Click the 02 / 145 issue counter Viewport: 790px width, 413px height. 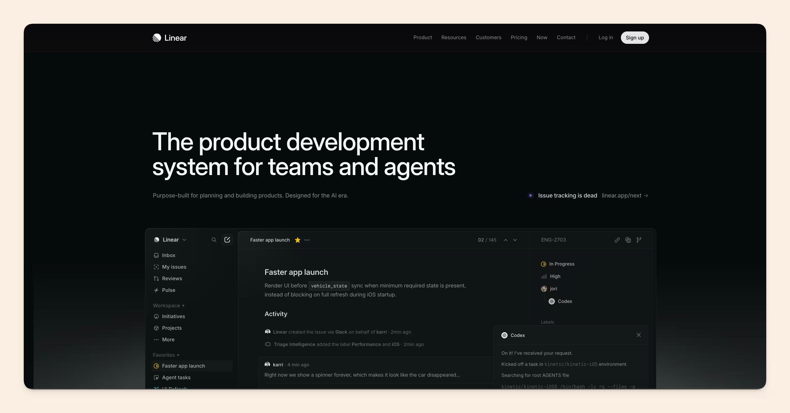(487, 240)
